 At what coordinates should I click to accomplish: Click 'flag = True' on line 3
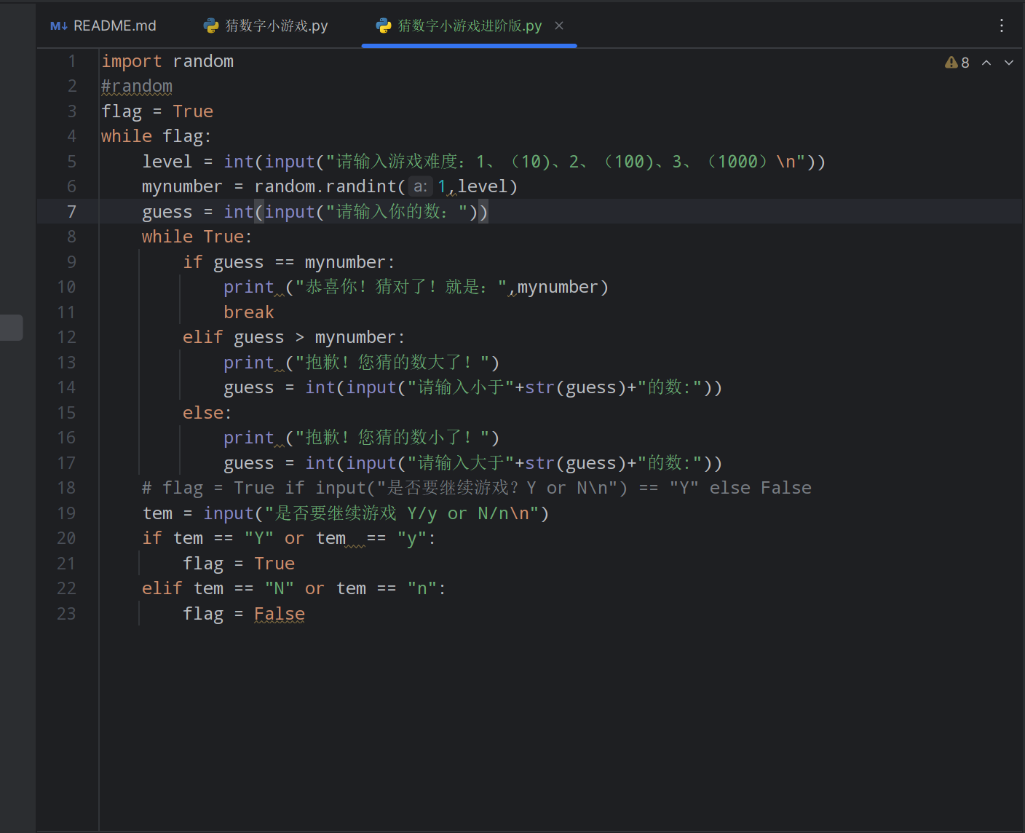coord(157,111)
